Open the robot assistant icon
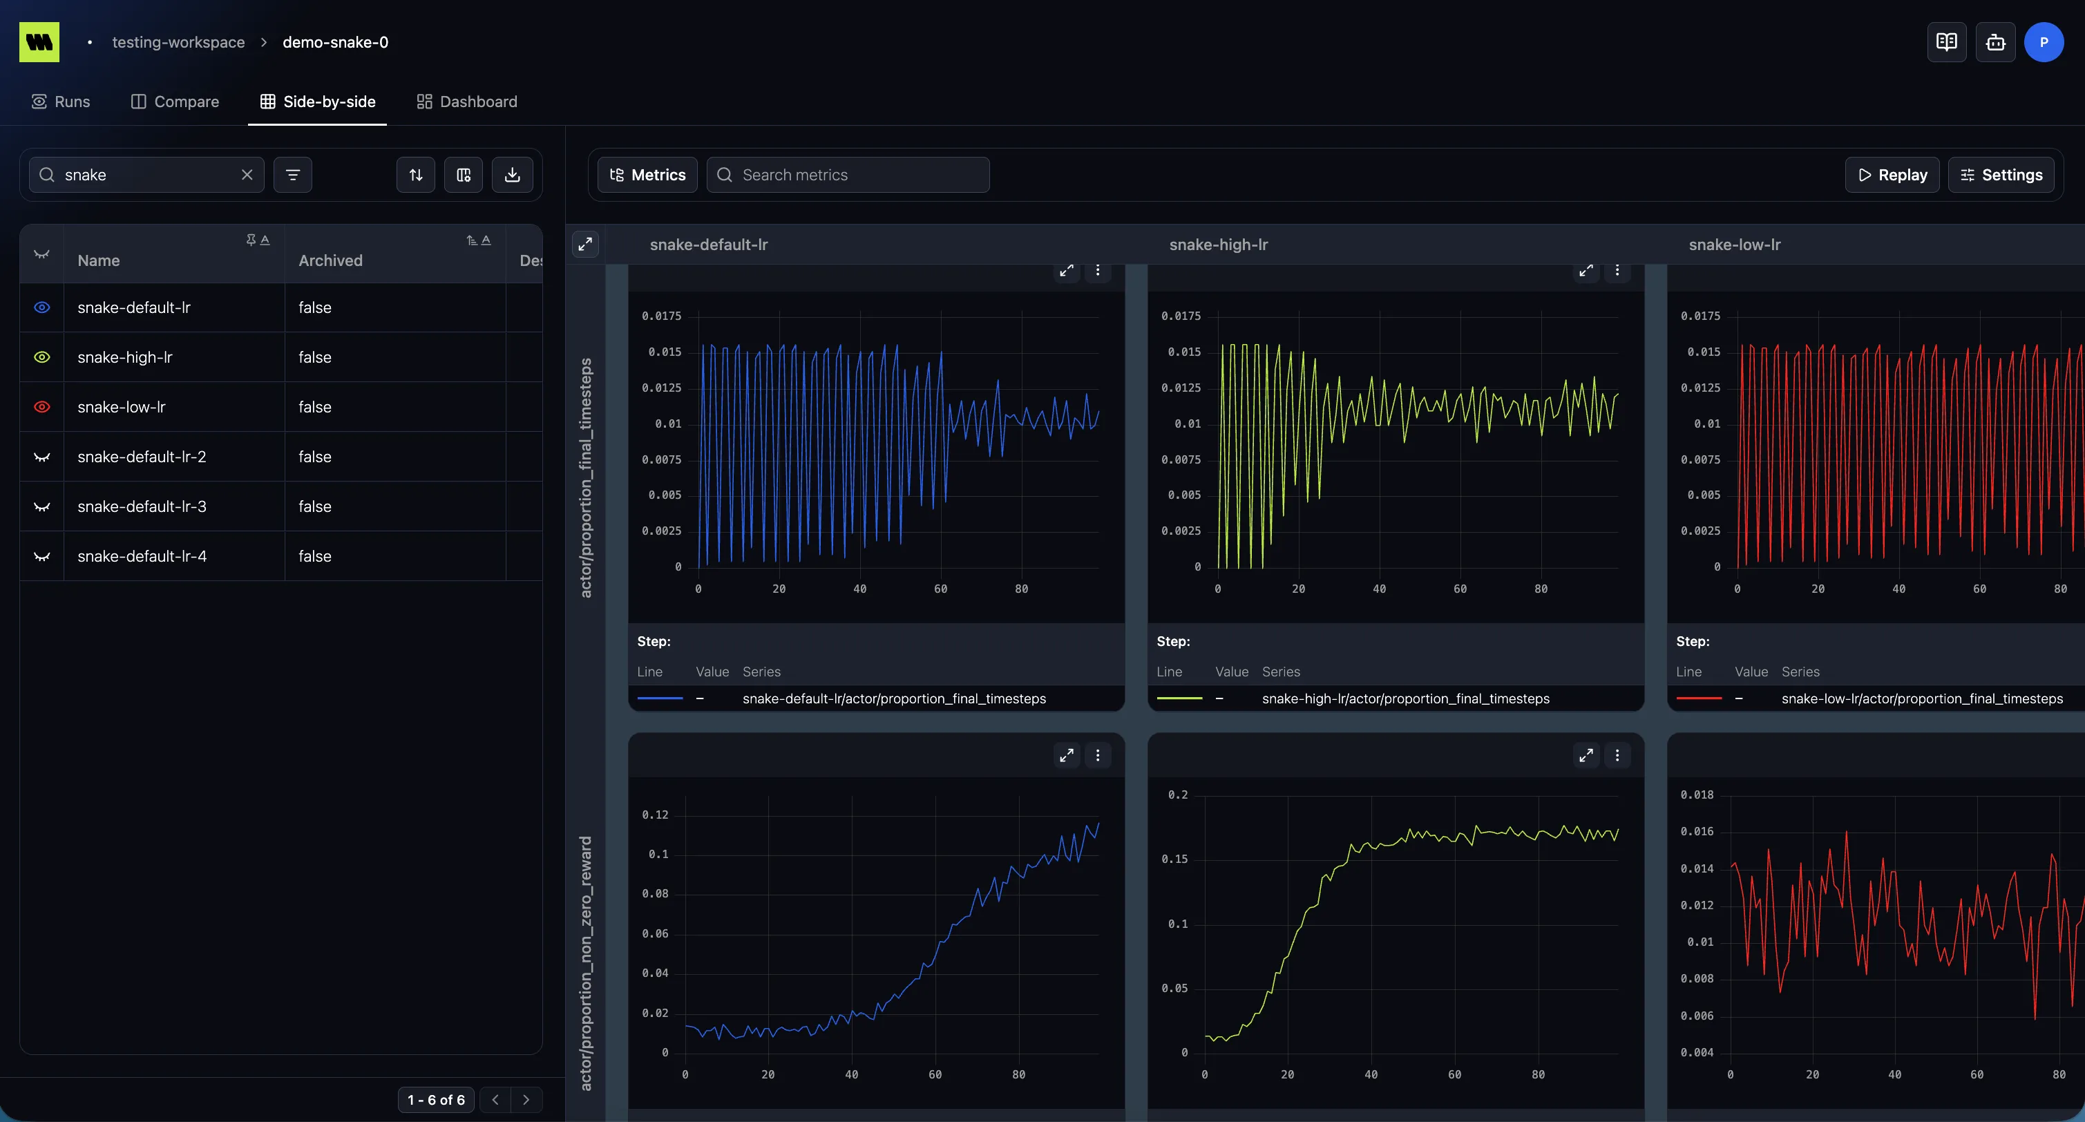 click(1995, 42)
